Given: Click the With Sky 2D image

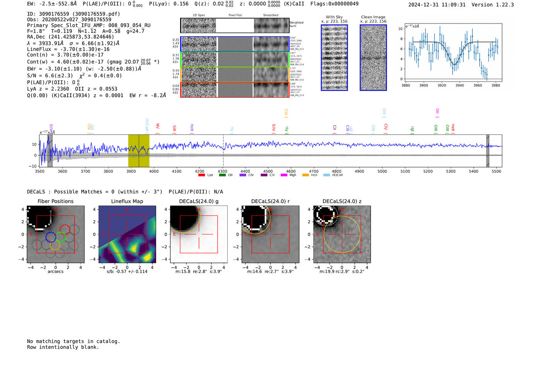Looking at the screenshot, I should coord(334,58).
